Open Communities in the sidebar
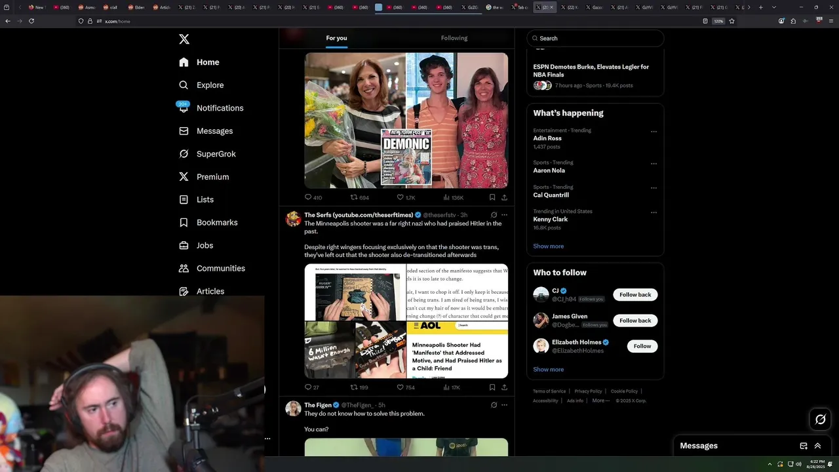The width and height of the screenshot is (839, 472). [x=212, y=268]
